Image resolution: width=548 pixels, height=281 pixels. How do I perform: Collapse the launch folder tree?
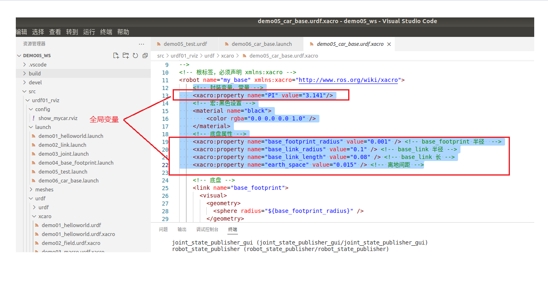click(30, 127)
